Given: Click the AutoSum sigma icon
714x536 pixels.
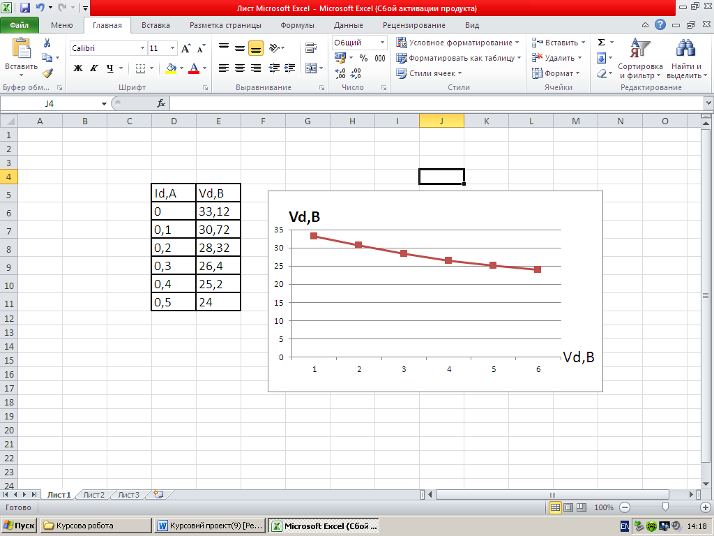Looking at the screenshot, I should [x=601, y=43].
